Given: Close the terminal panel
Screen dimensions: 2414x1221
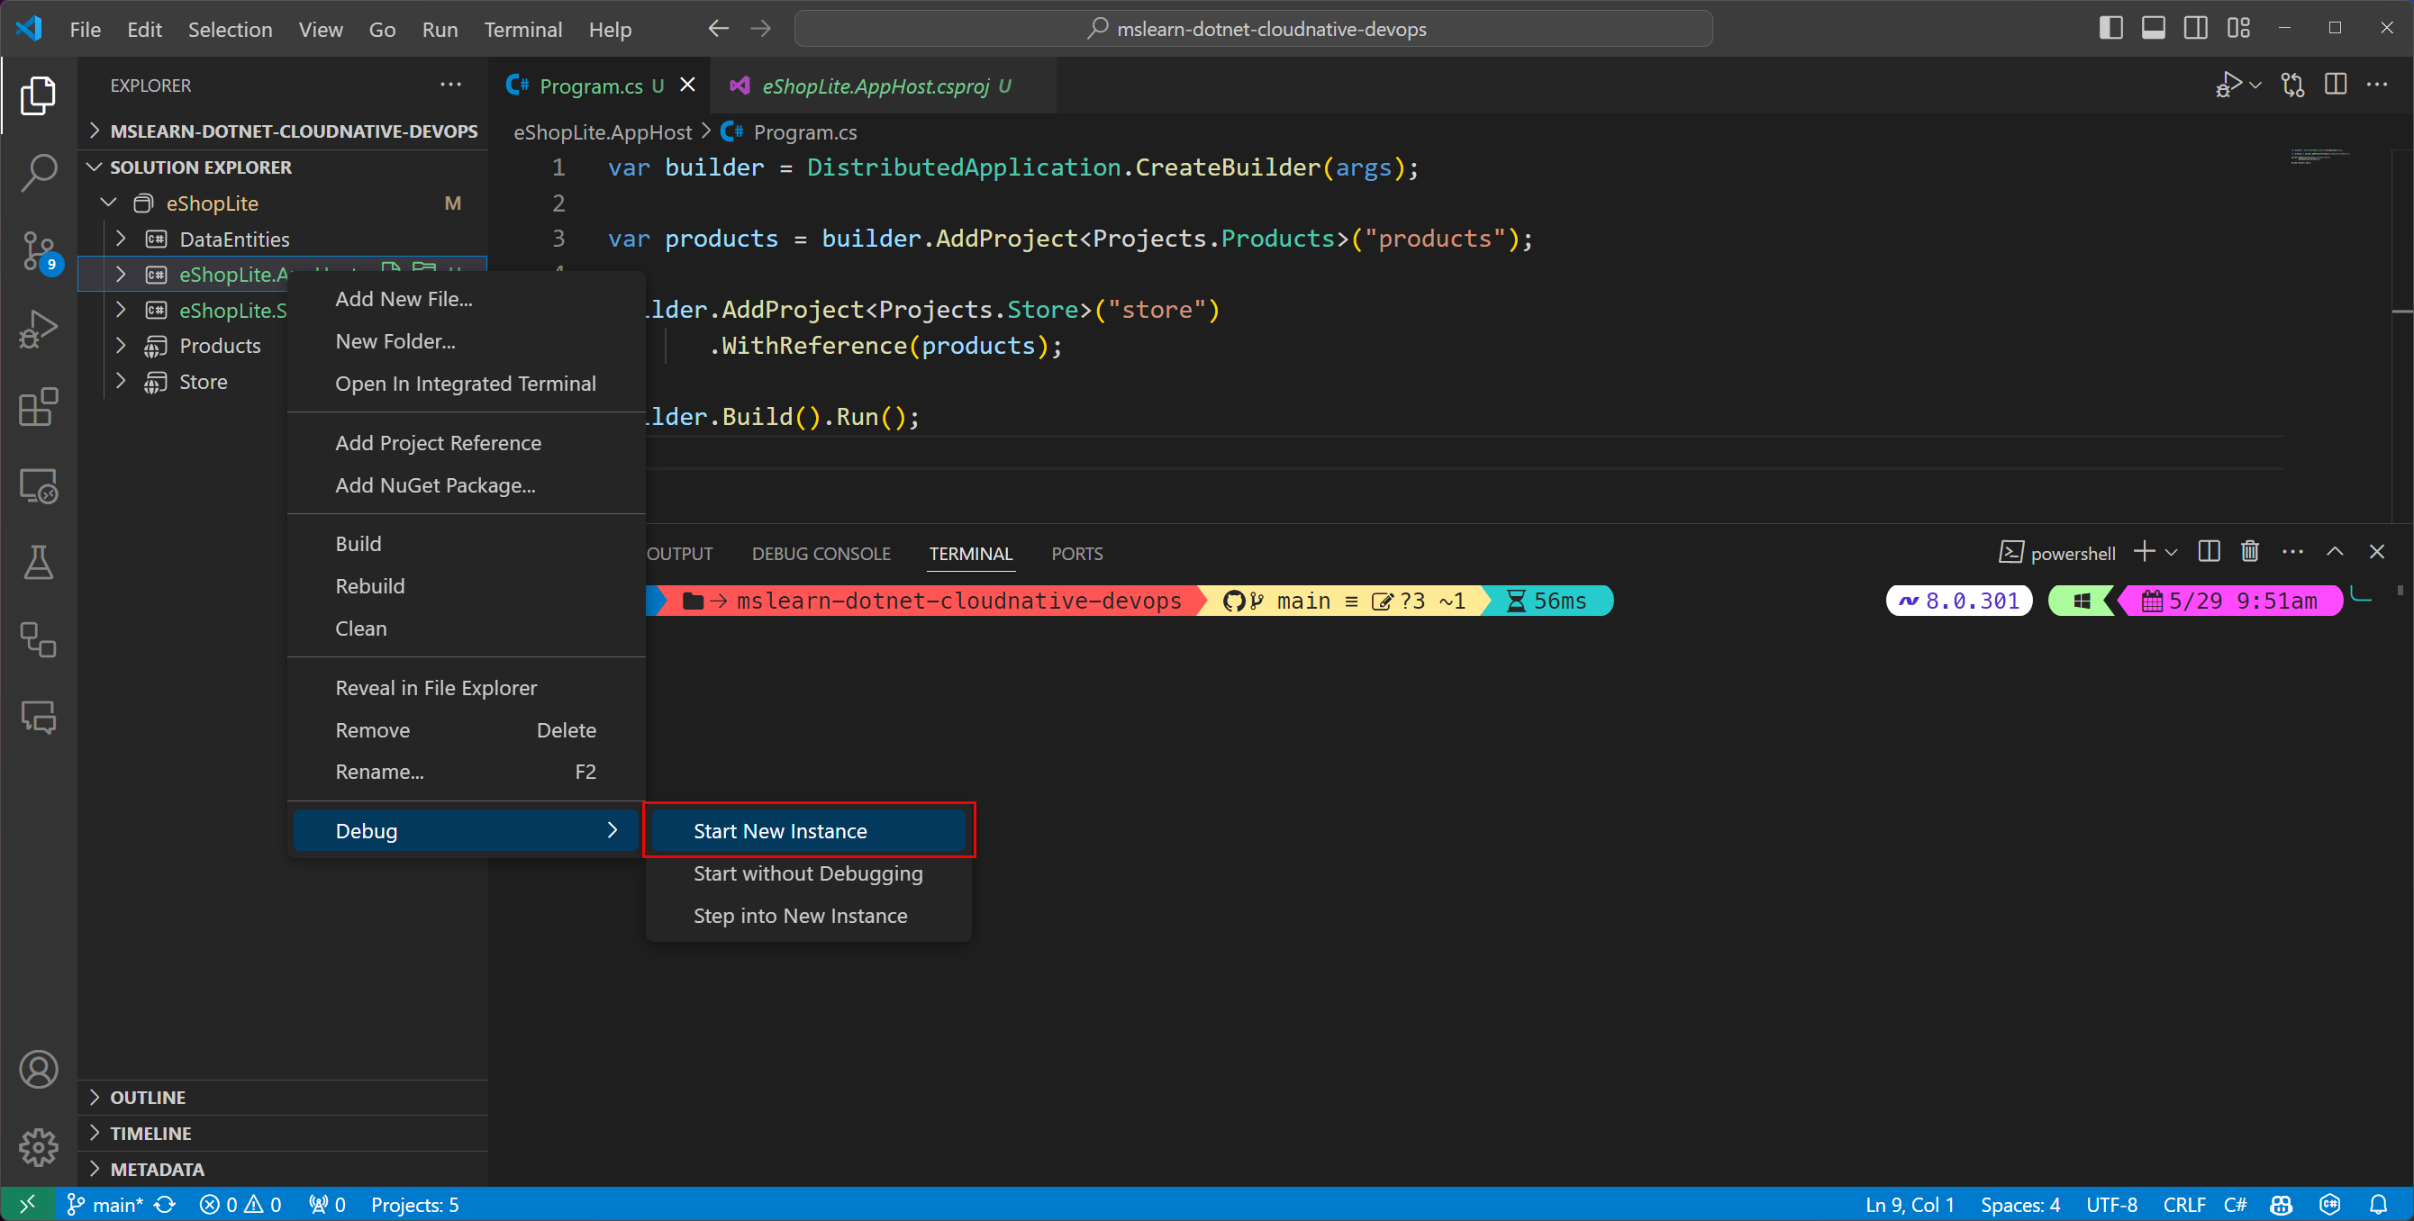Looking at the screenshot, I should 2376,552.
